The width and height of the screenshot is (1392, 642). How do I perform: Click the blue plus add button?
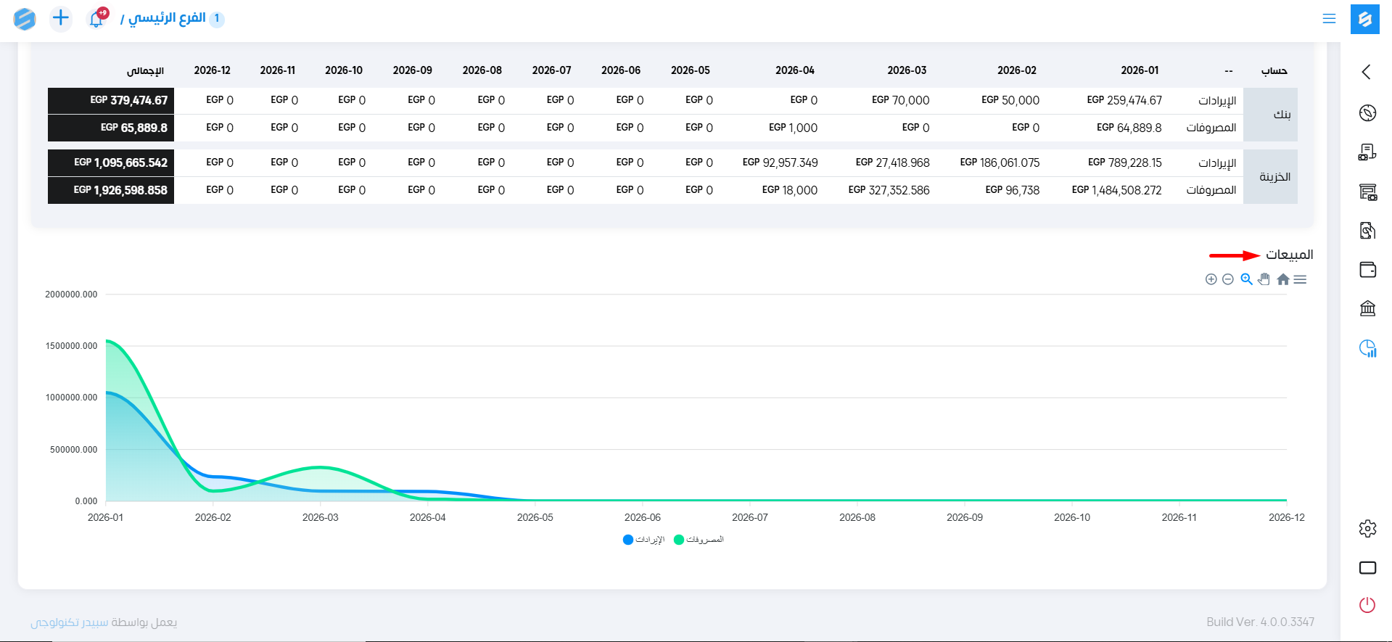(x=61, y=18)
